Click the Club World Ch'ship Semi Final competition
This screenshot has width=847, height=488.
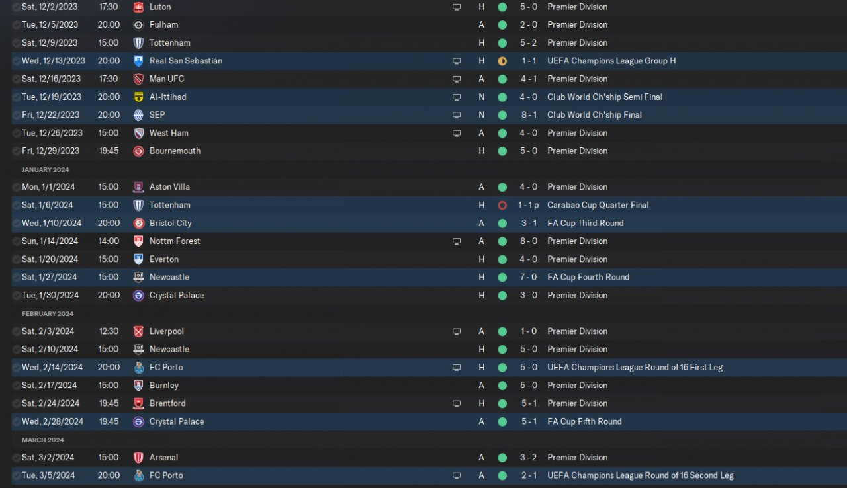605,97
